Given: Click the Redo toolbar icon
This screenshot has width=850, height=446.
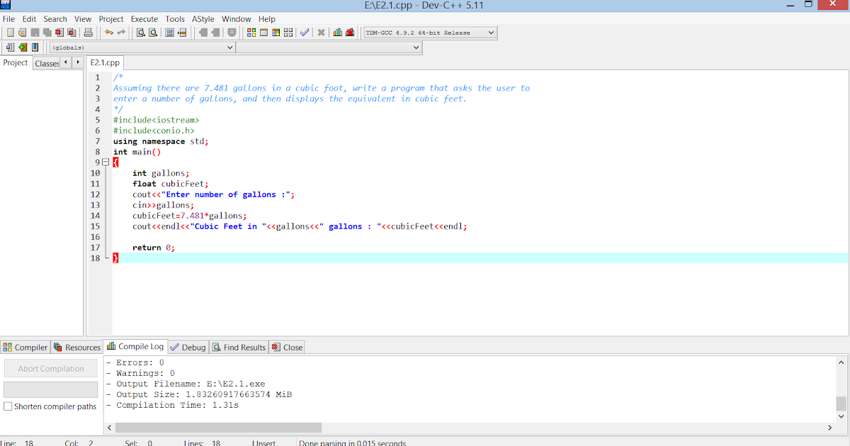Looking at the screenshot, I should click(x=121, y=33).
